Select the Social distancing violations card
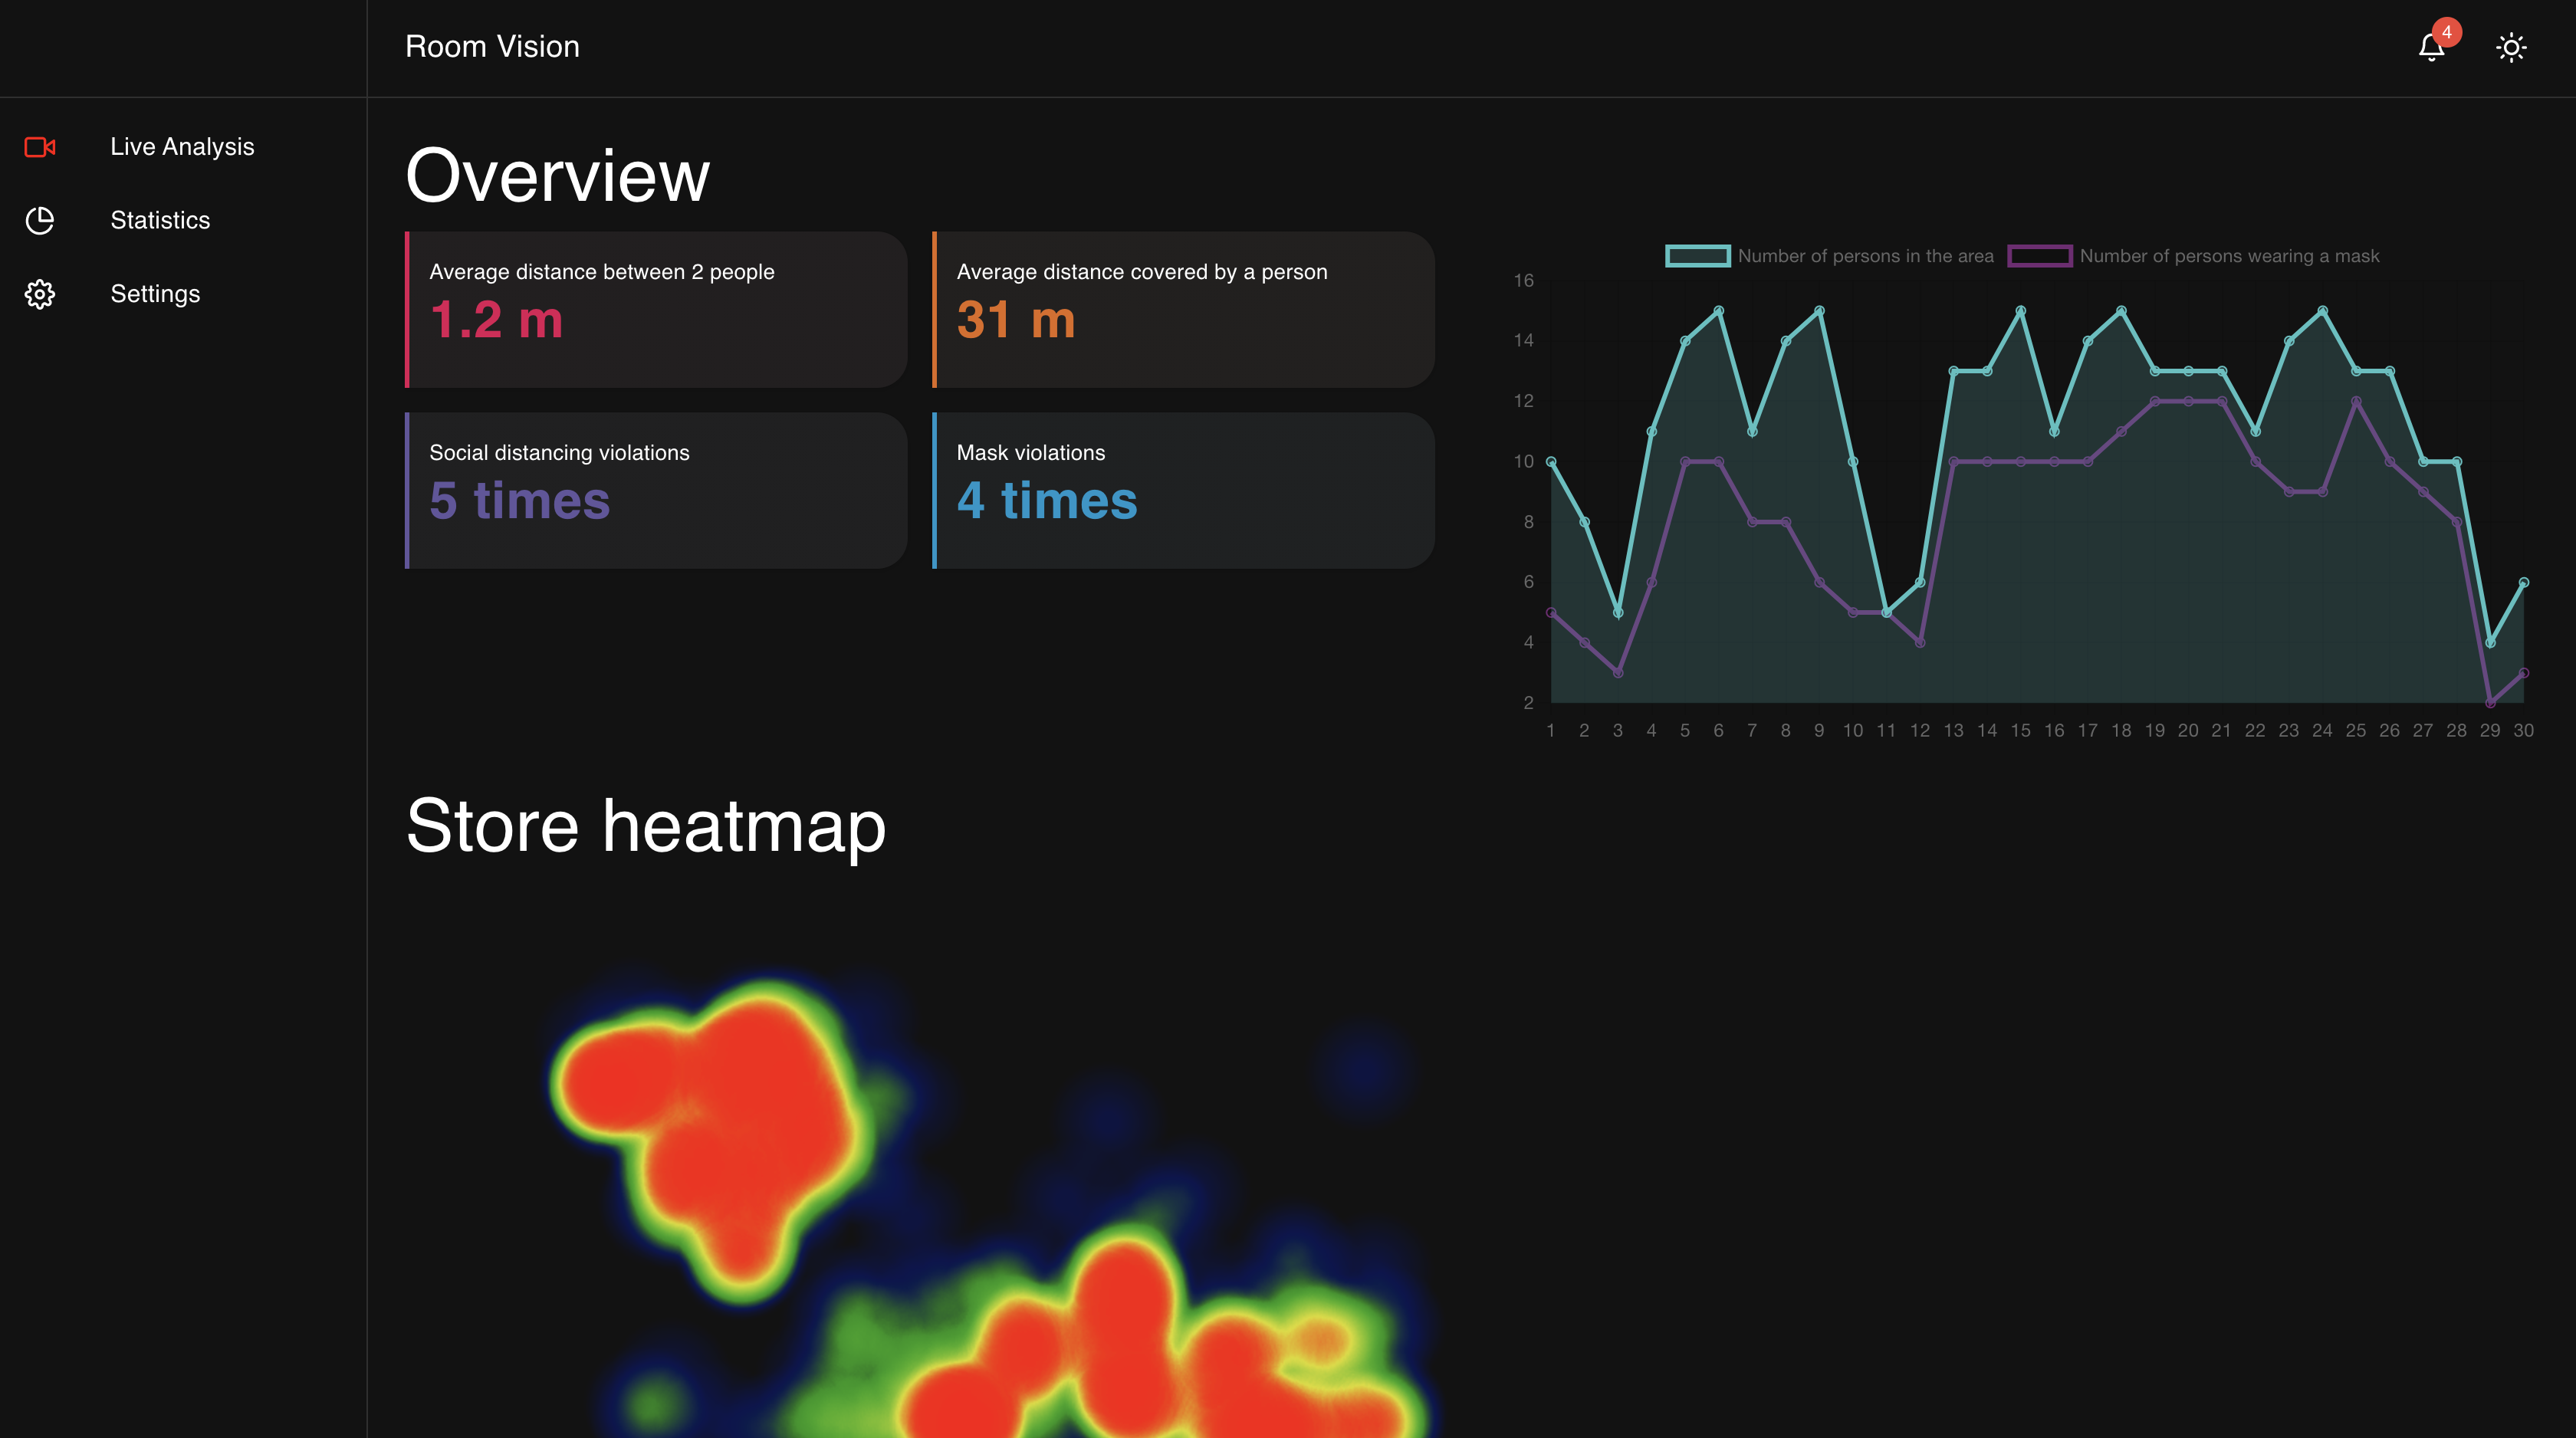The height and width of the screenshot is (1438, 2576). coord(656,490)
